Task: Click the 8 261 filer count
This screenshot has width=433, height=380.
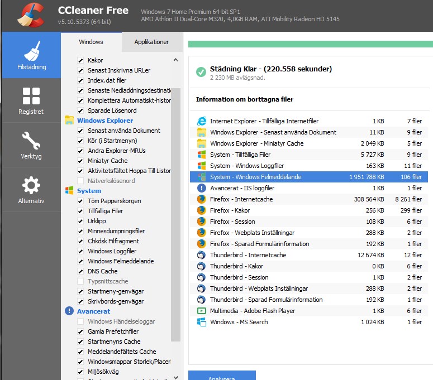Action: [x=408, y=199]
